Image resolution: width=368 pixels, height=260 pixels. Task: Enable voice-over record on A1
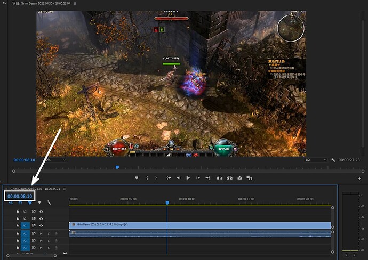click(x=57, y=234)
